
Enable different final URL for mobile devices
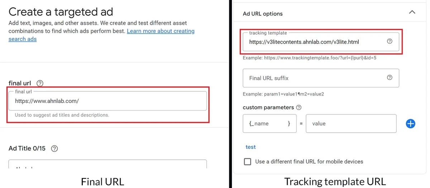point(247,162)
